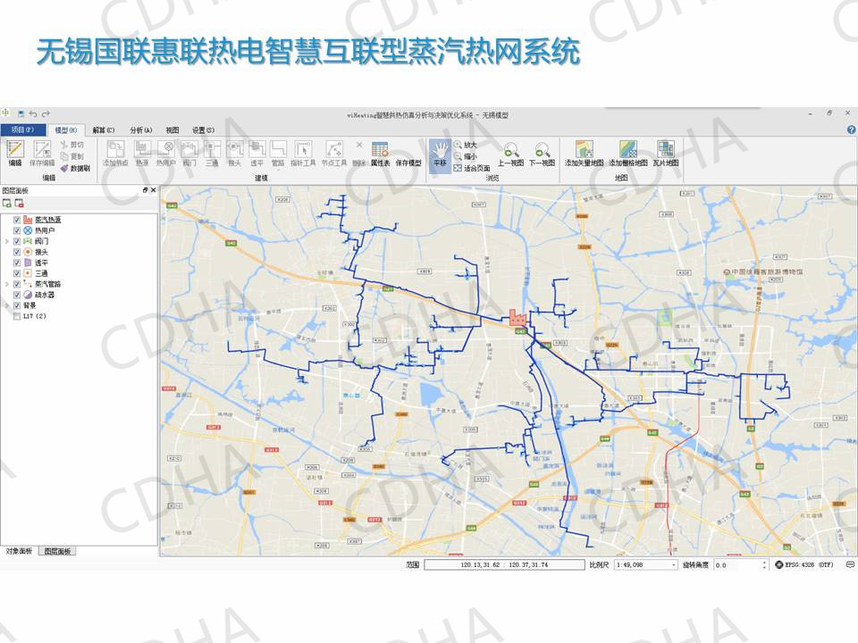The width and height of the screenshot is (858, 643).
Task: Hide the 蒸汽管路 layer via checkbox
Action: 17,284
